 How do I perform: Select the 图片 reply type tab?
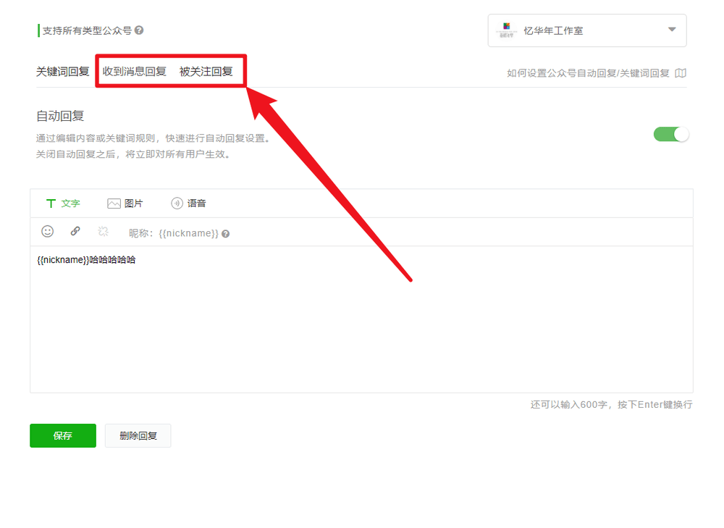[x=125, y=204]
